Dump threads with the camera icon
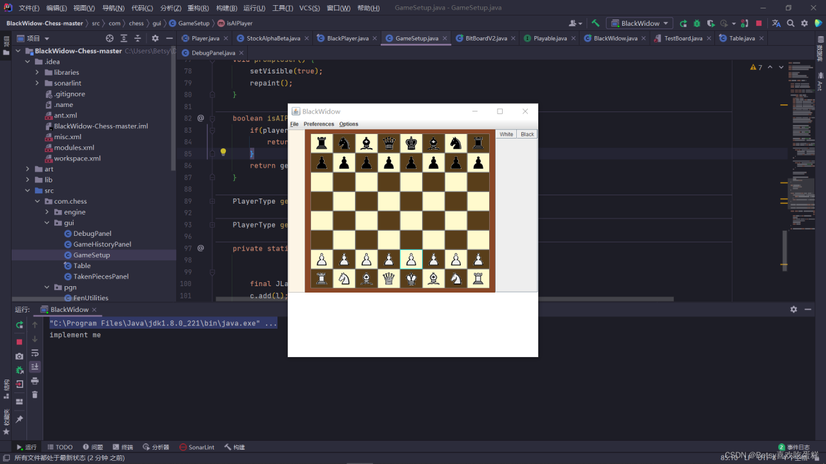Viewport: 826px width, 464px height. (19, 356)
